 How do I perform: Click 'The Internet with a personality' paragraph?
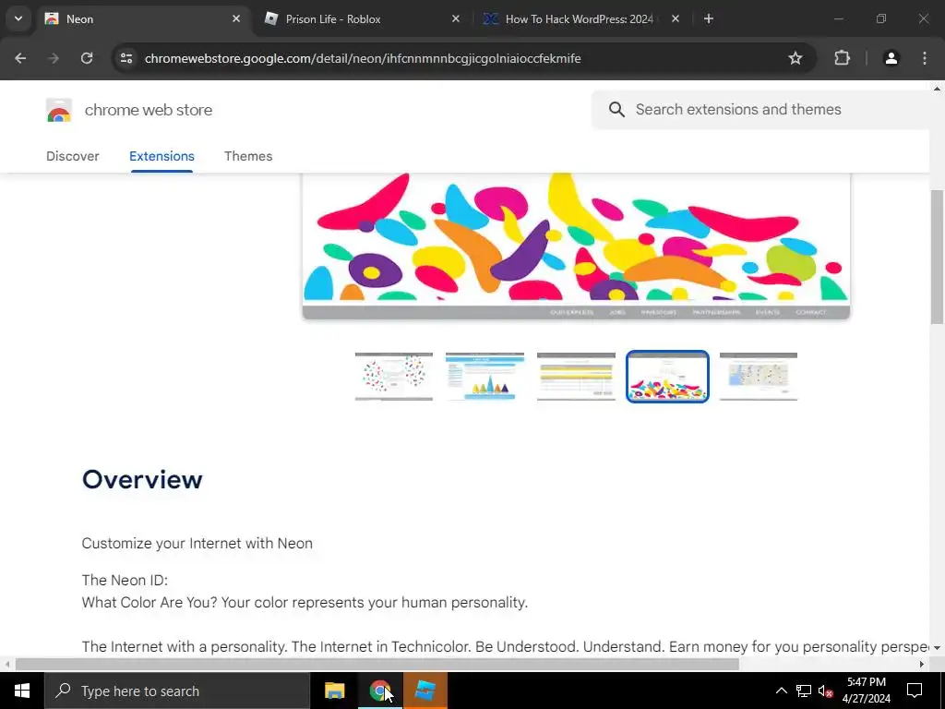coord(505,646)
